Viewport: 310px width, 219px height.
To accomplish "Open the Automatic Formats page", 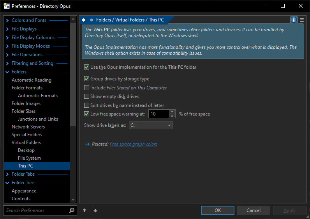I will (x=38, y=96).
